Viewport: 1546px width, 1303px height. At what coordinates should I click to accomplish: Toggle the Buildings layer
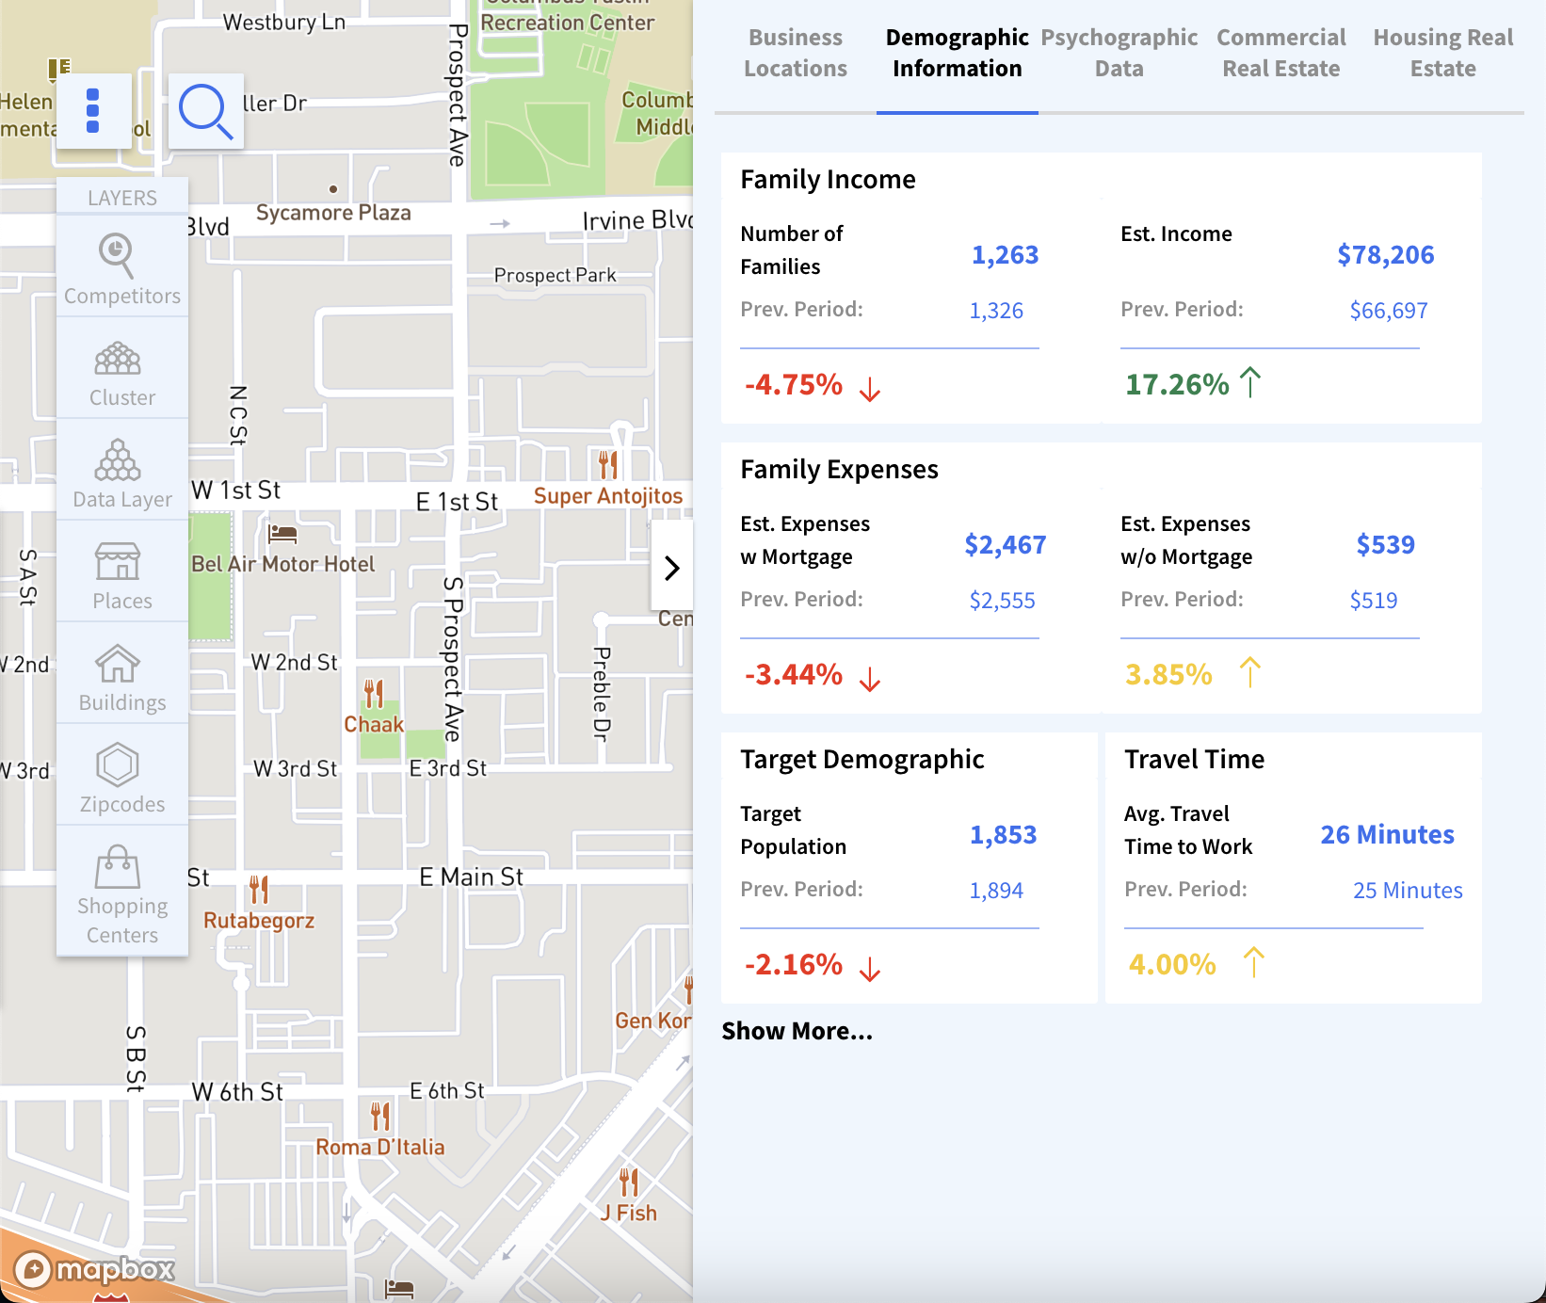(121, 676)
